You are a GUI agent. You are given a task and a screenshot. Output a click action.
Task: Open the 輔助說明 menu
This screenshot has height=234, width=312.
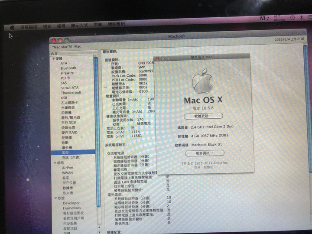click(116, 24)
